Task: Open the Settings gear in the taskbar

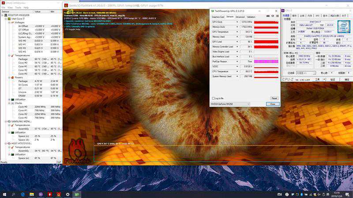Action: pos(68,194)
